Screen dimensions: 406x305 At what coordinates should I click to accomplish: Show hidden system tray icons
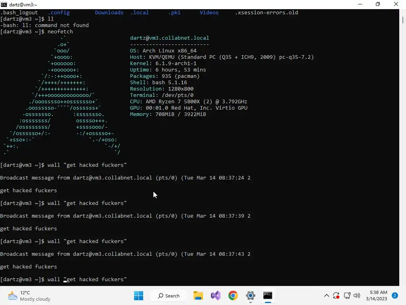tap(327, 295)
